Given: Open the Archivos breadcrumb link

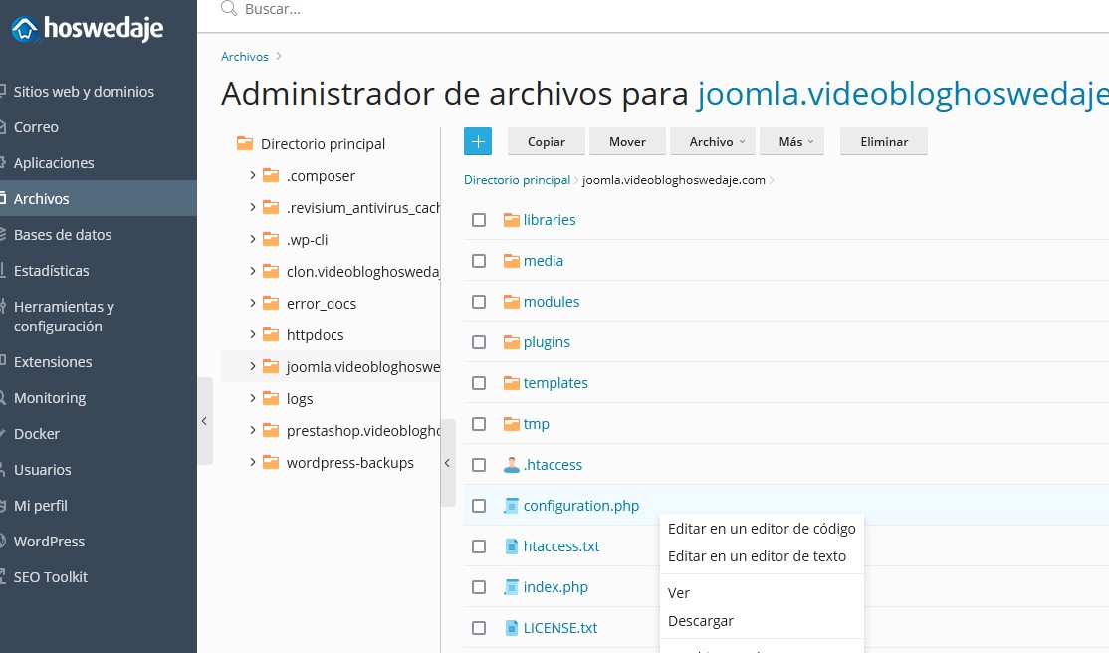Looking at the screenshot, I should pos(245,57).
